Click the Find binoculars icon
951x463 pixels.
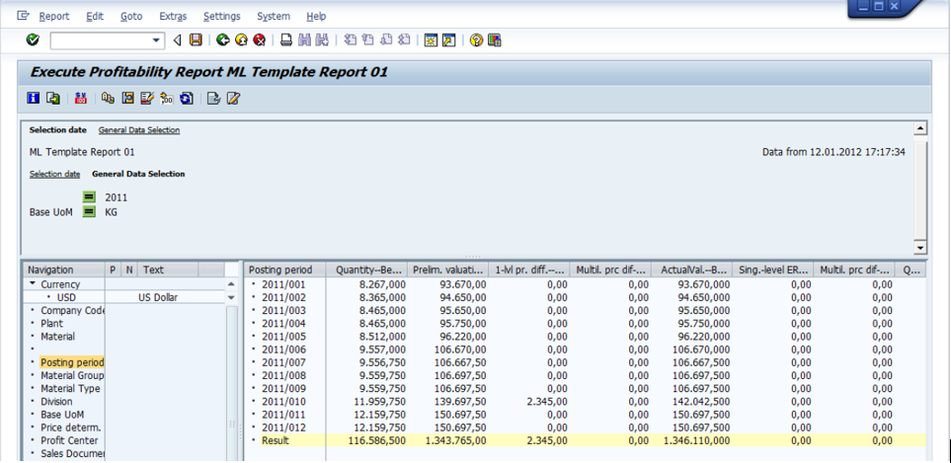(x=304, y=40)
